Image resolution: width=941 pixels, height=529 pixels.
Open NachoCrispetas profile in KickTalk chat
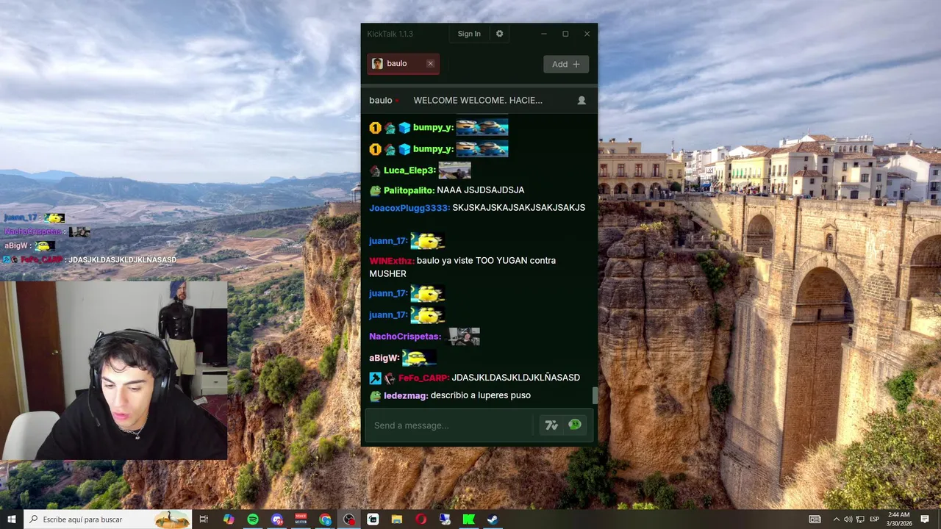[405, 337]
